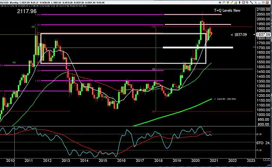Click the thick white horizontal line at 1700
This screenshot has height=167, width=272.
198,48
